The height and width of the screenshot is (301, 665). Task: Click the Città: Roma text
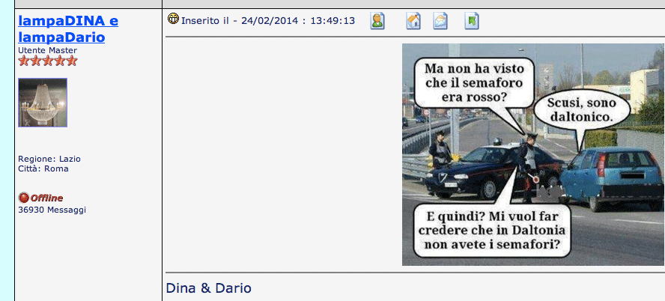(43, 168)
